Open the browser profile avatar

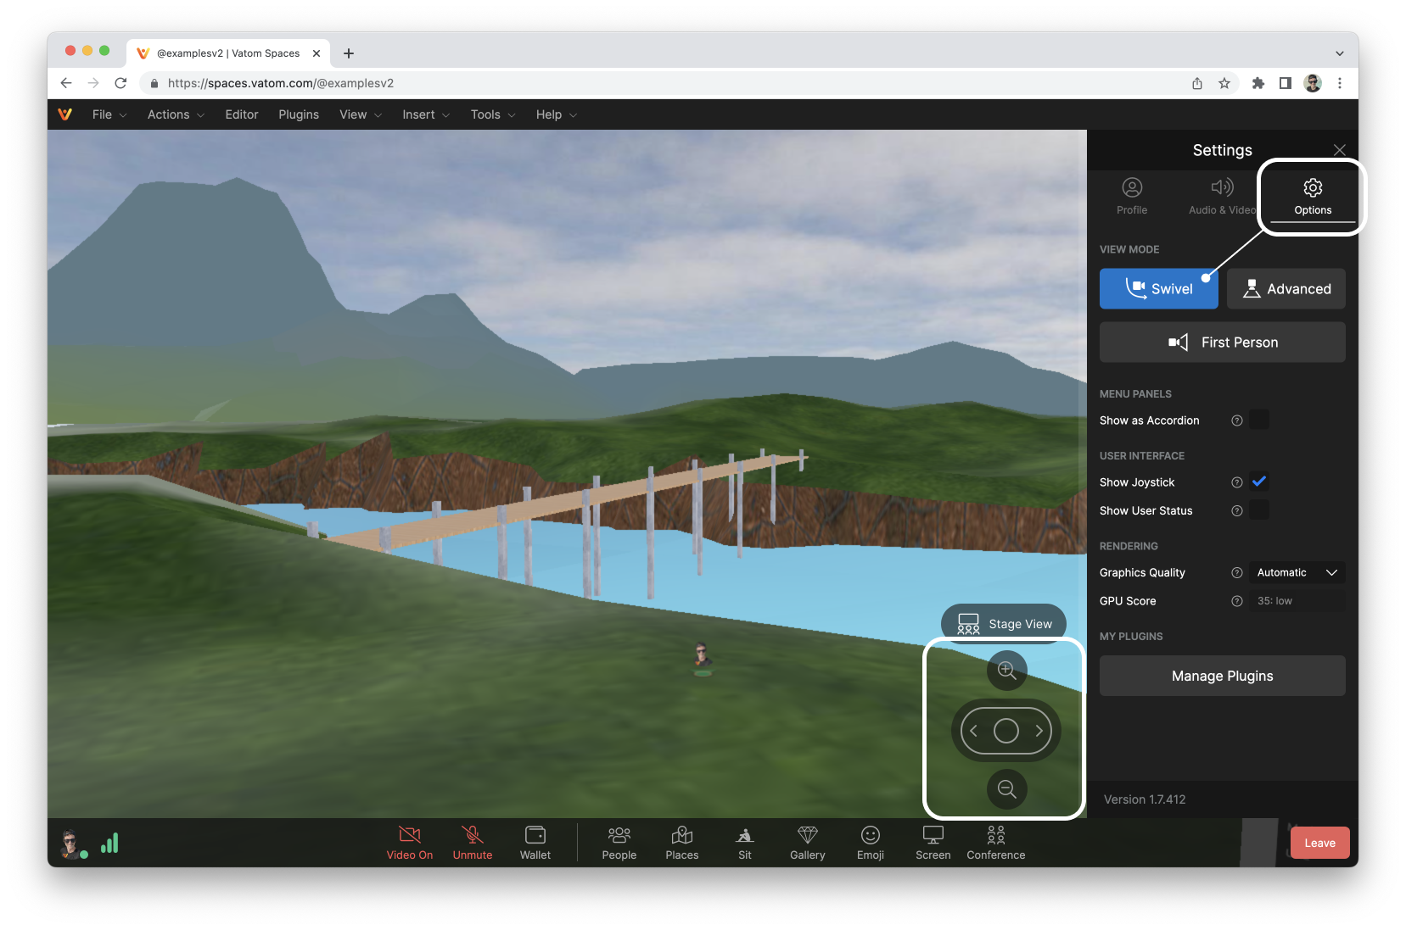point(1313,83)
